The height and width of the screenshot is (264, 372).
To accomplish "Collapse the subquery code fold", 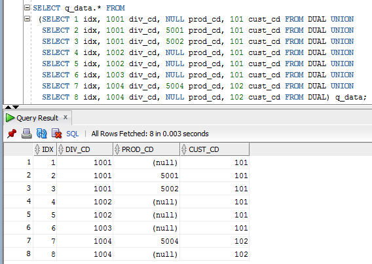I will [28, 18].
